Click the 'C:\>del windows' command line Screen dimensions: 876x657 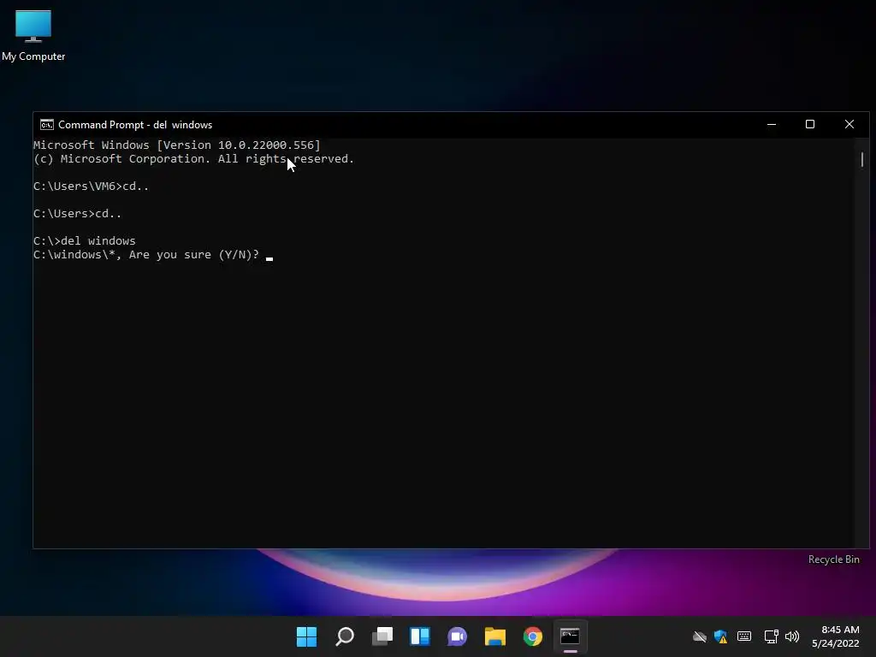85,240
